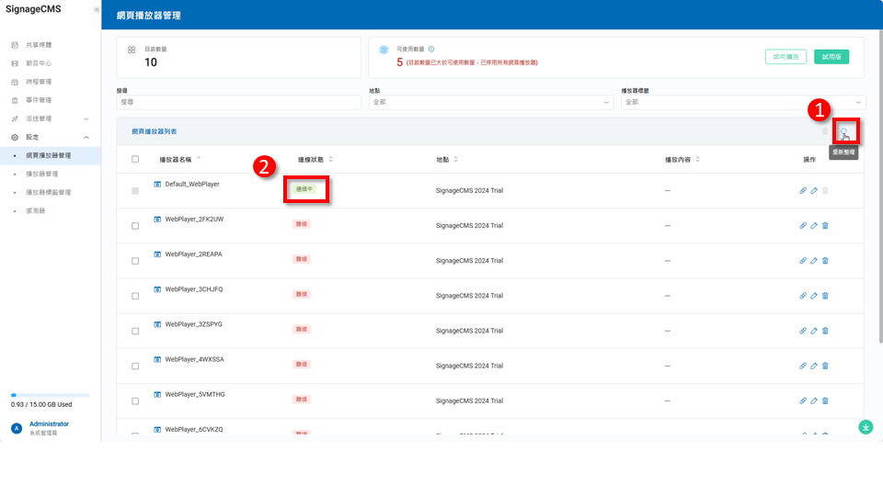The width and height of the screenshot is (883, 496).
Task: Click the 如何擴充 button
Action: (x=786, y=57)
